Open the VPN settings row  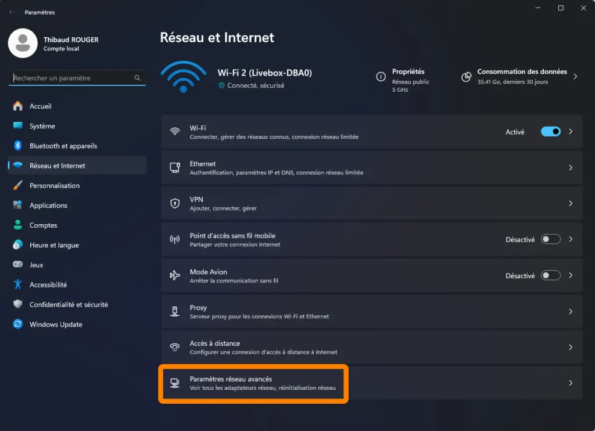372,203
